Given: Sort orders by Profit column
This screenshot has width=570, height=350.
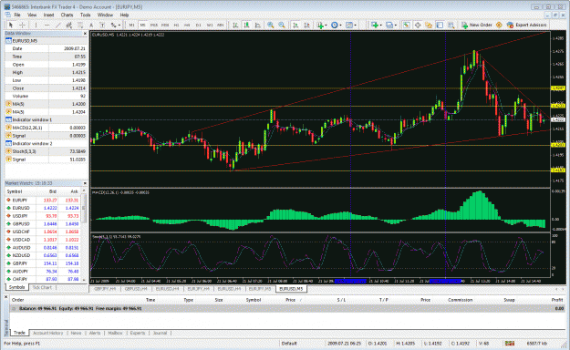Looking at the screenshot, I should point(556,300).
